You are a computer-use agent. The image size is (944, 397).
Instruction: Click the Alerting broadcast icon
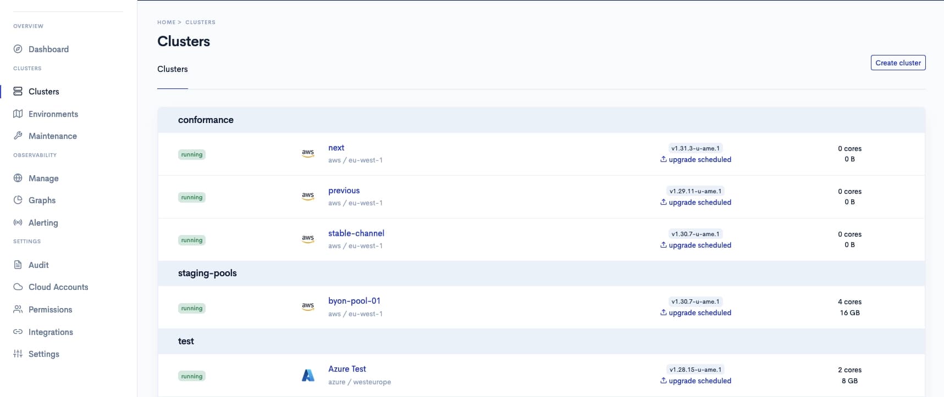coord(18,222)
